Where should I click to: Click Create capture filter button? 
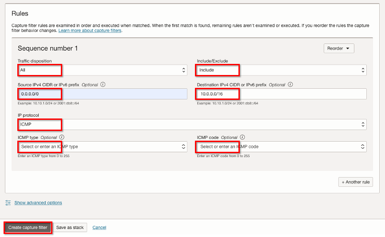tap(28, 227)
